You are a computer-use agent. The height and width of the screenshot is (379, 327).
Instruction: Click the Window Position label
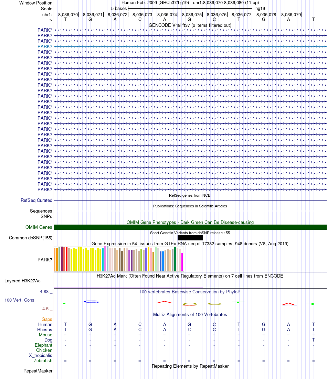[36, 3]
